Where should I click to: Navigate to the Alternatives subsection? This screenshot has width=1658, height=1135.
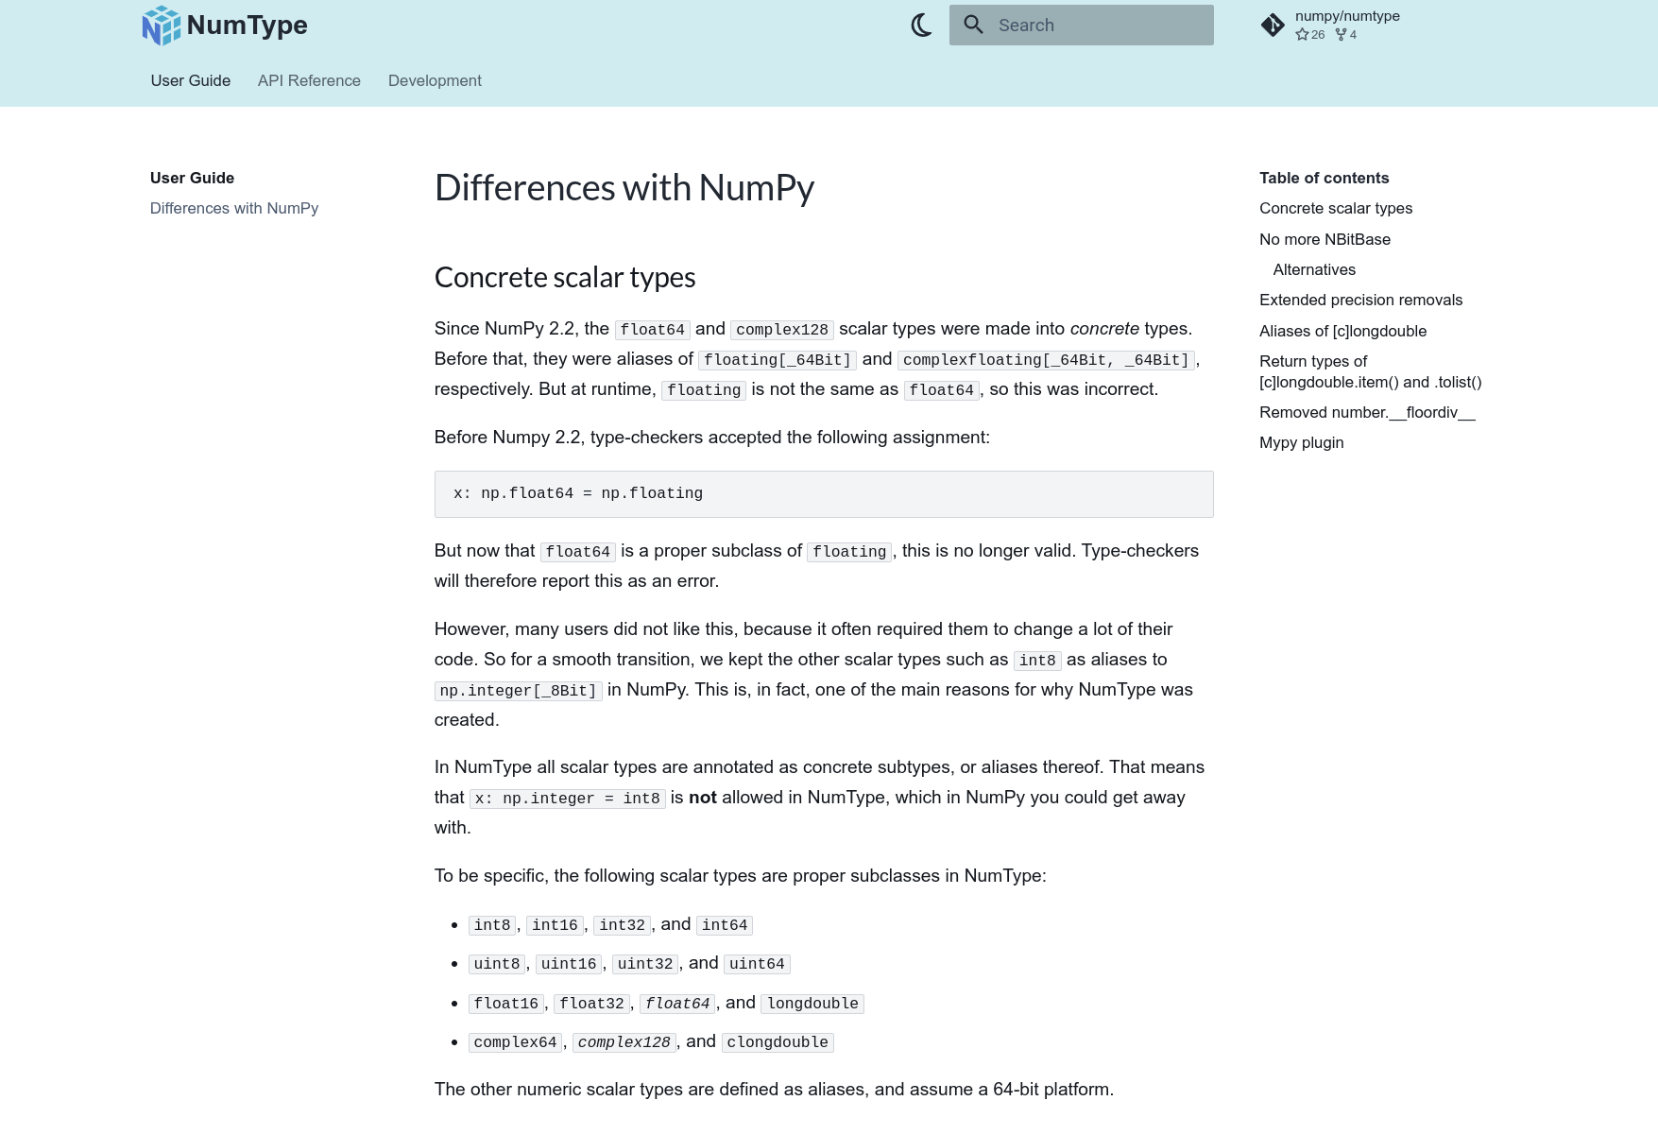pos(1314,270)
